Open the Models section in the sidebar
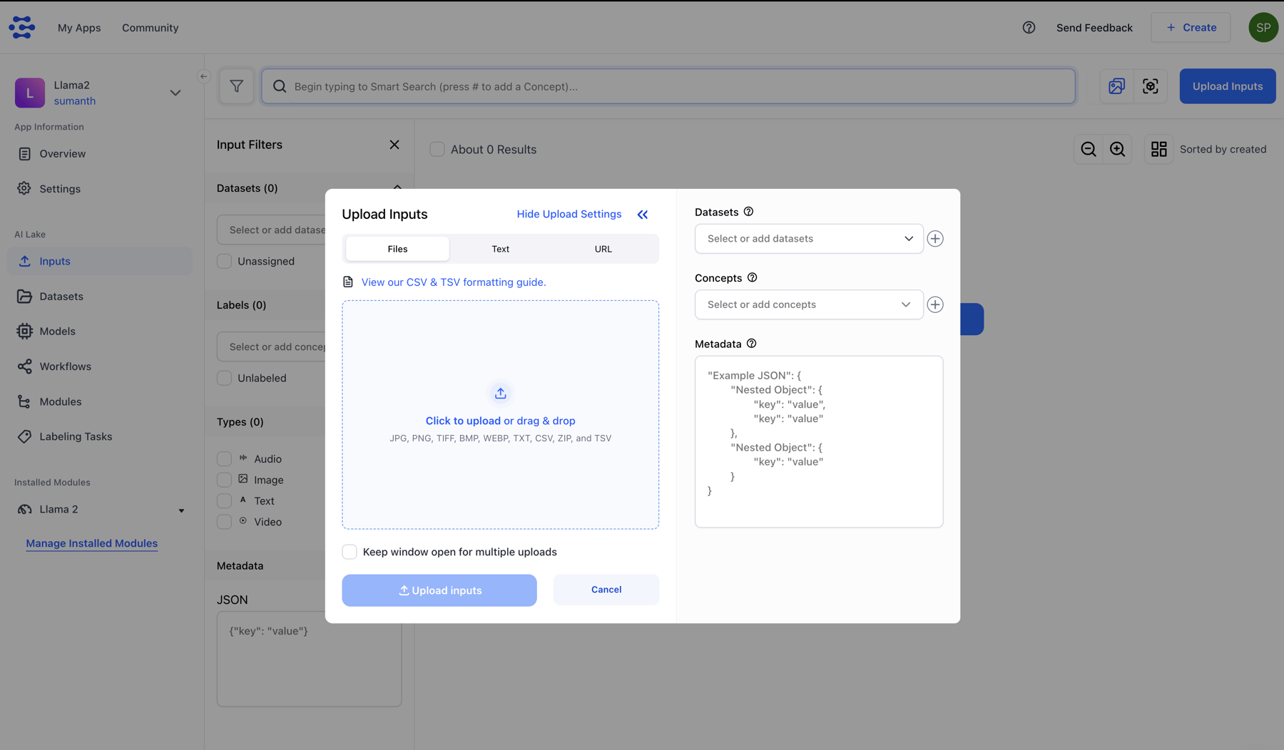The image size is (1284, 750). point(58,331)
